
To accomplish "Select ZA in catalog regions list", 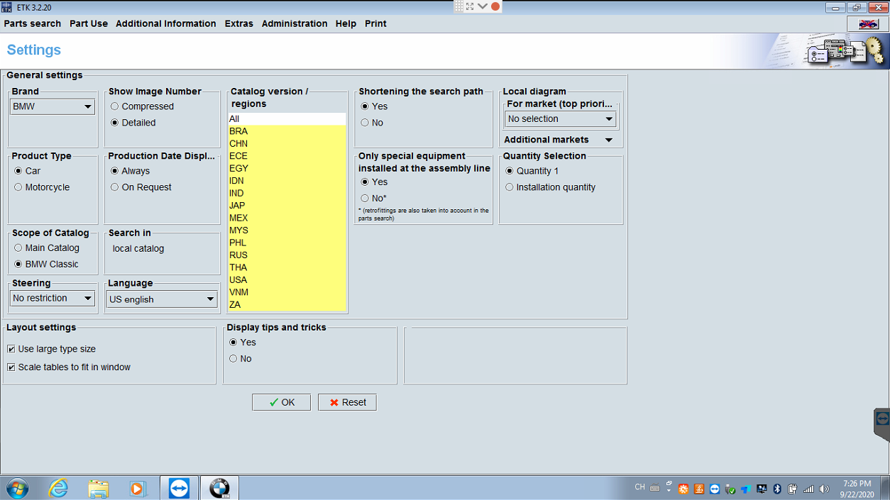I will click(x=287, y=305).
